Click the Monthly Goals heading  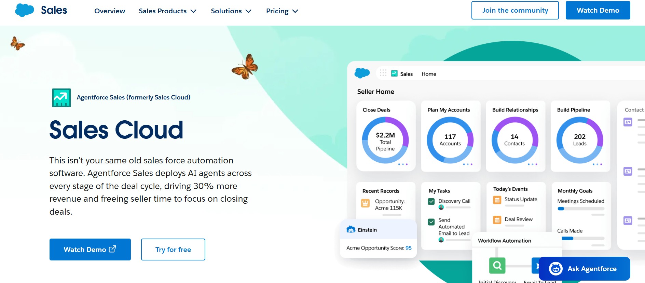click(575, 191)
